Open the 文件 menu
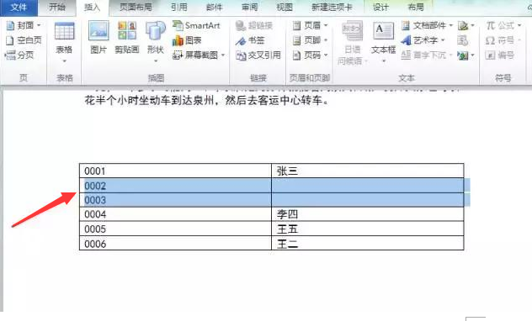532x321 pixels. tap(19, 7)
